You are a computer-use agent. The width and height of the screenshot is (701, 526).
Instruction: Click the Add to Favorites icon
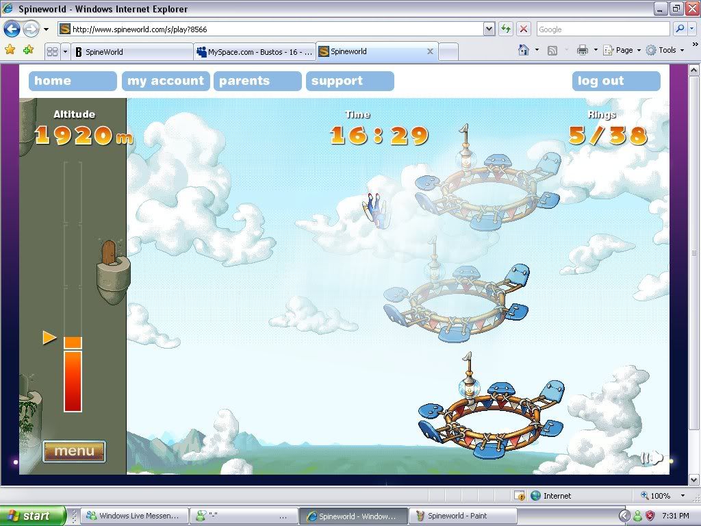click(x=29, y=49)
